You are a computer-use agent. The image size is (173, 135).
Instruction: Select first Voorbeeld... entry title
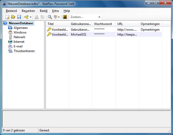pyautogui.click(x=60, y=30)
